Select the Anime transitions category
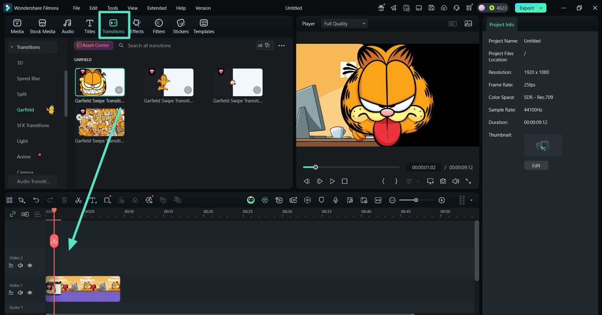 (x=24, y=157)
